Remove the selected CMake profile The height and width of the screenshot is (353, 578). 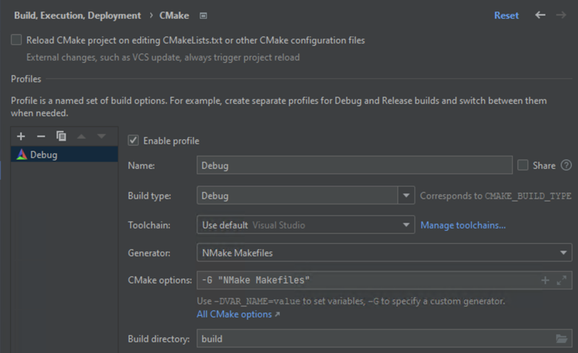tap(41, 136)
